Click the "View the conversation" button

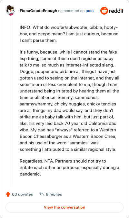point(64,207)
